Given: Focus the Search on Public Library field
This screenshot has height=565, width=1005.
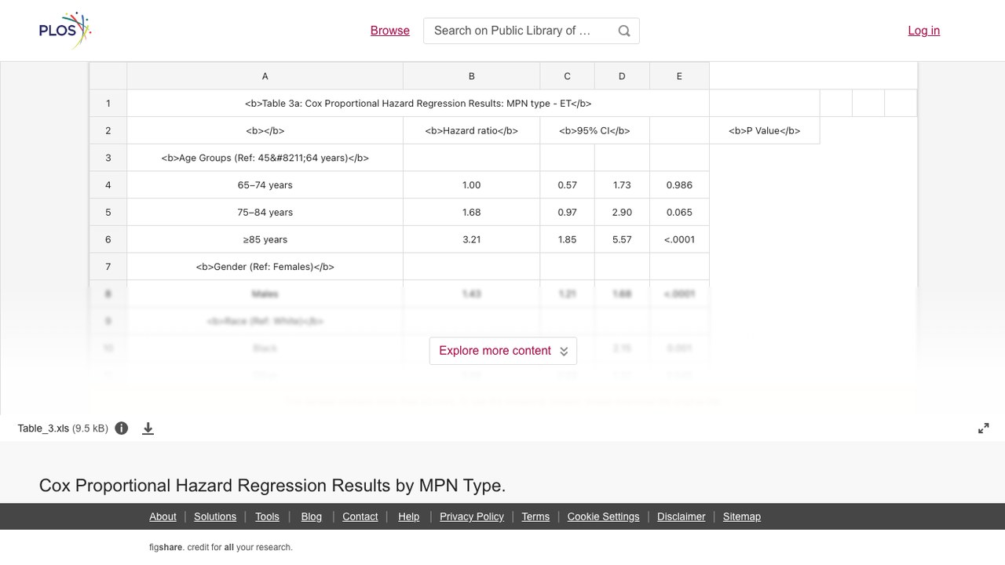Looking at the screenshot, I should [532, 31].
